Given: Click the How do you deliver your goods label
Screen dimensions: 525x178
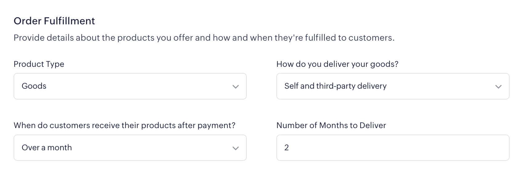Looking at the screenshot, I should (x=337, y=64).
